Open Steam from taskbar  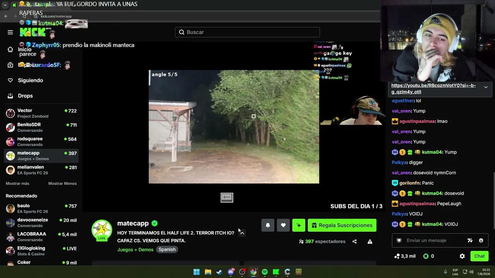(x=219, y=272)
